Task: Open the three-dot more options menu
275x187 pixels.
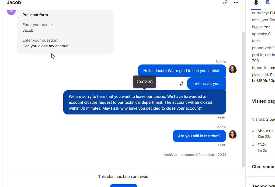Action: point(236,2)
